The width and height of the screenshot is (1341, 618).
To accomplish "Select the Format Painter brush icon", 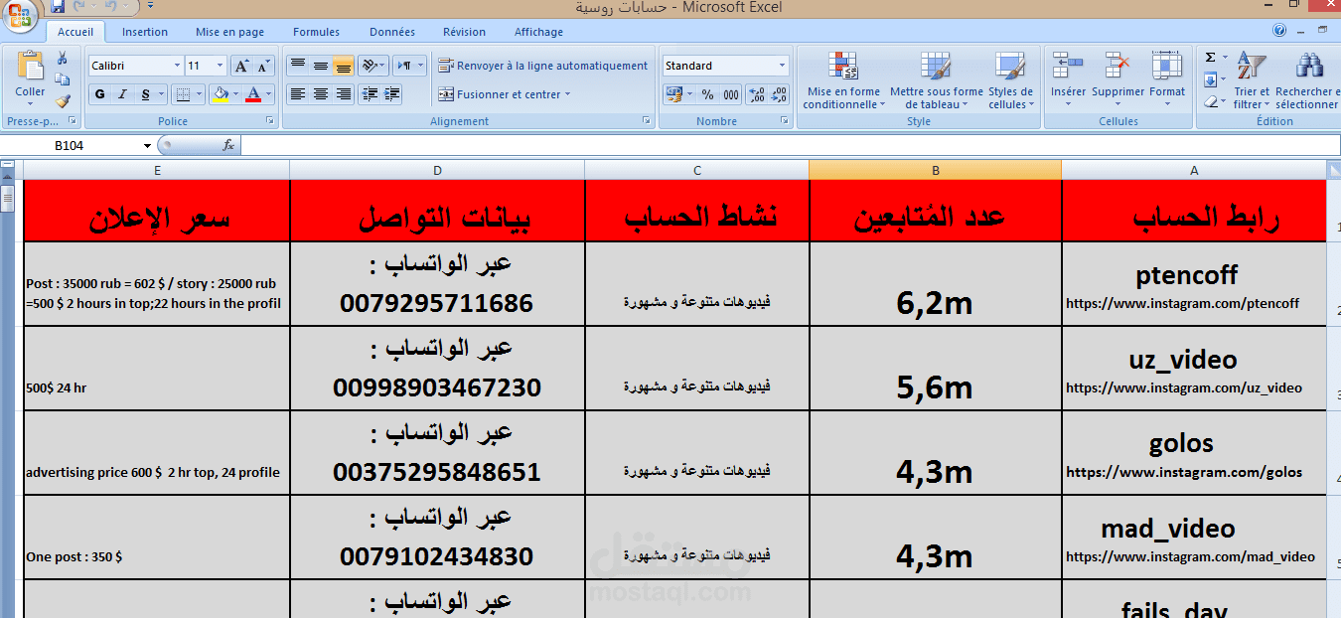I will pyautogui.click(x=63, y=100).
